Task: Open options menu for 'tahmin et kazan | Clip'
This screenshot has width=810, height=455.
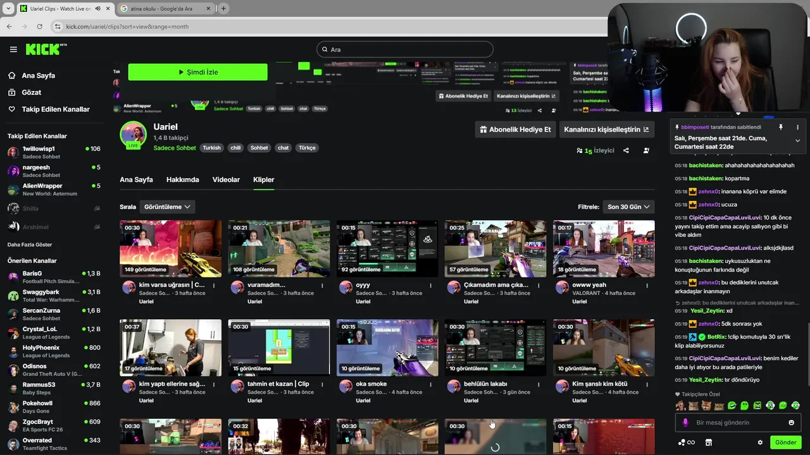Action: tap(322, 384)
